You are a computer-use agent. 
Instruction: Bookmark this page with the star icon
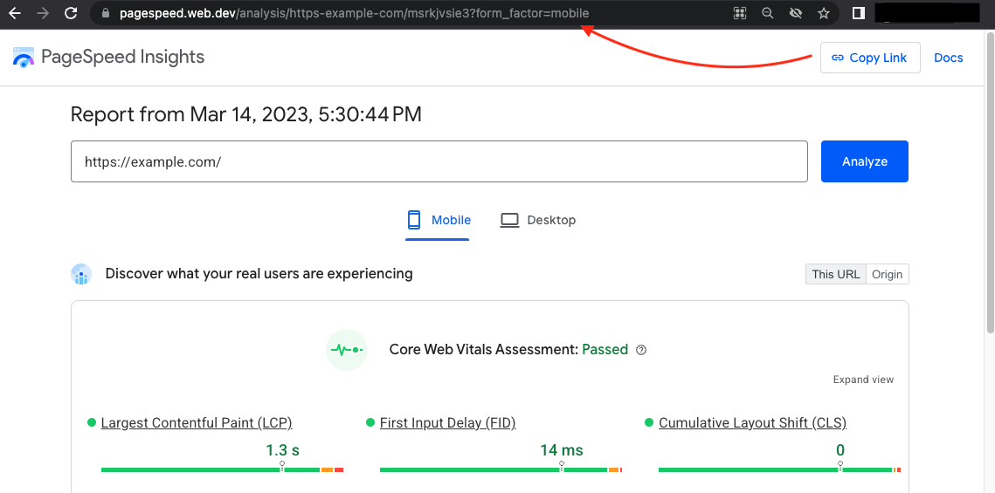tap(823, 13)
